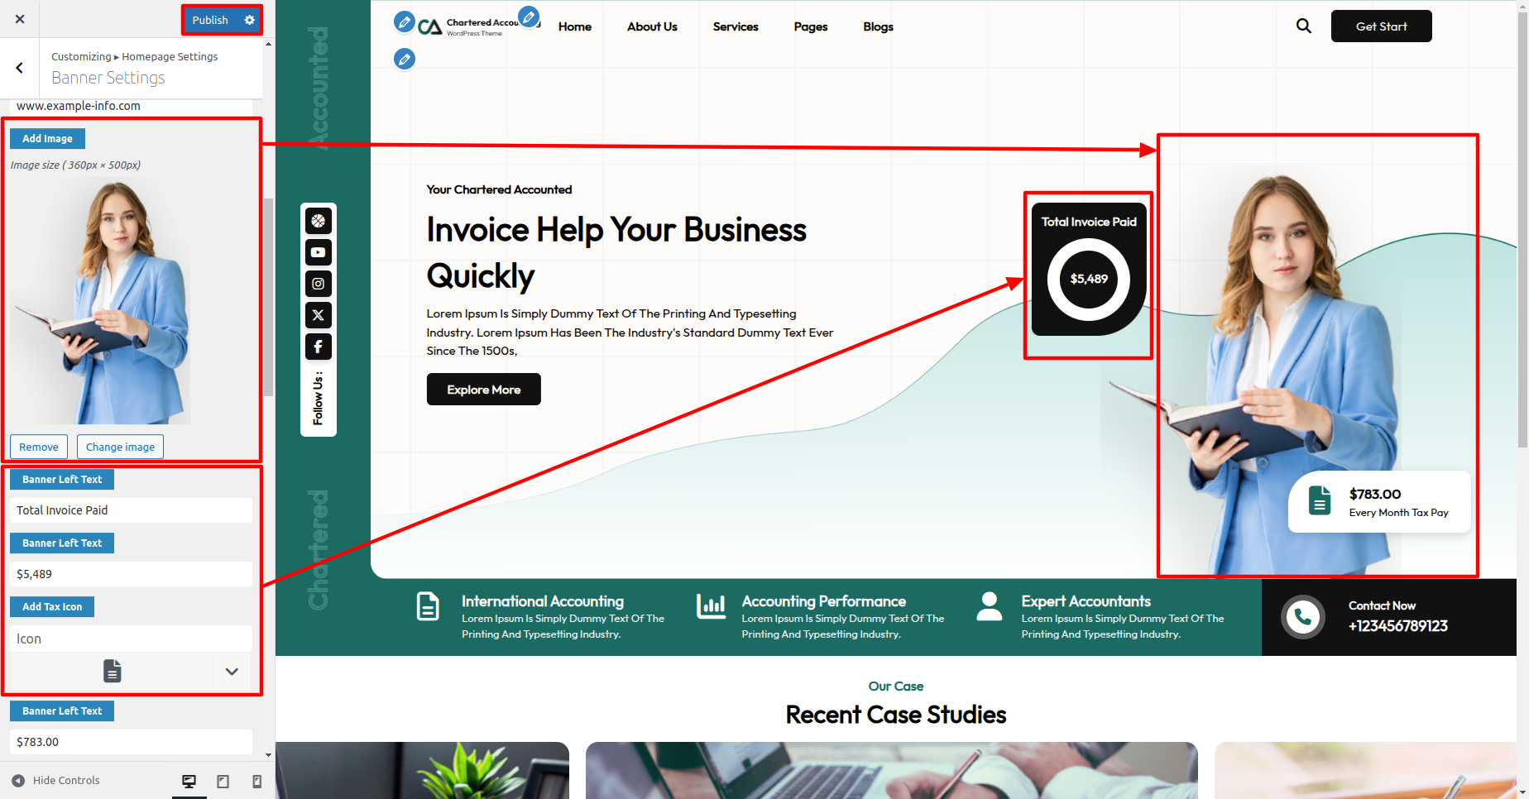Click the Icon search input field
This screenshot has height=799, width=1529.
pos(131,639)
